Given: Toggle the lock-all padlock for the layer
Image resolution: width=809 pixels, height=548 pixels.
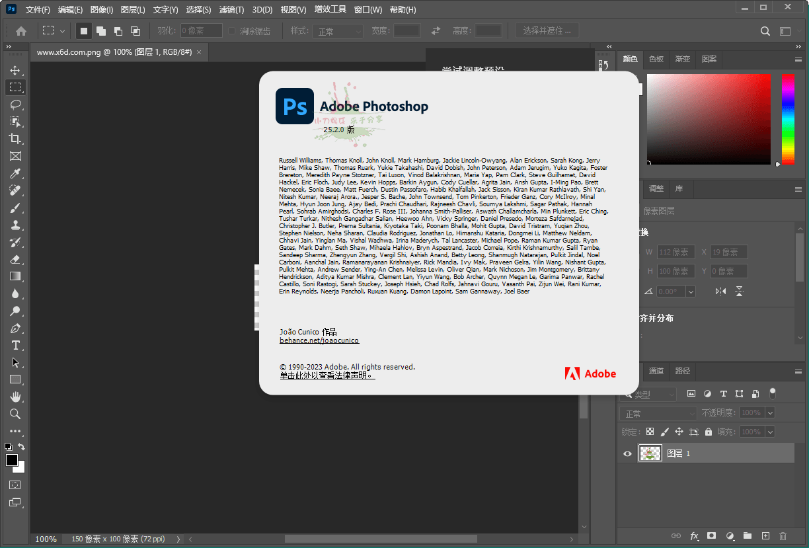Looking at the screenshot, I should [x=709, y=431].
